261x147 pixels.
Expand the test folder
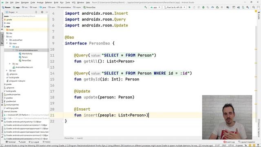tap(7, 71)
